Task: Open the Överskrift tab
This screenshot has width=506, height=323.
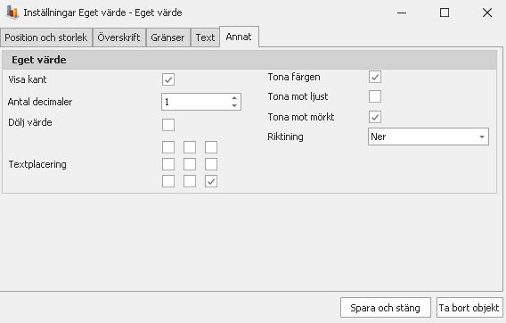Action: (118, 37)
